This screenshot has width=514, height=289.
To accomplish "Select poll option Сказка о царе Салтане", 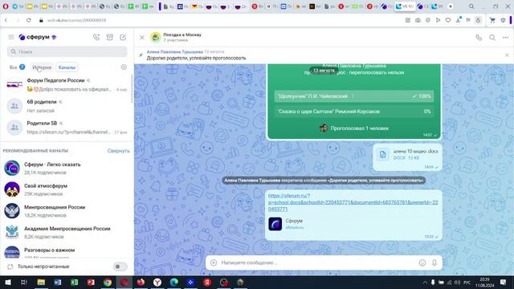I will tap(354, 112).
